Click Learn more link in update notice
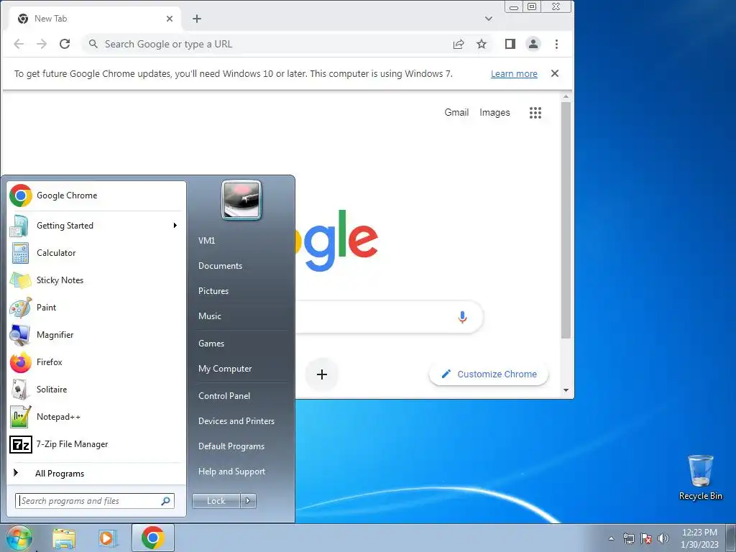 pos(514,74)
